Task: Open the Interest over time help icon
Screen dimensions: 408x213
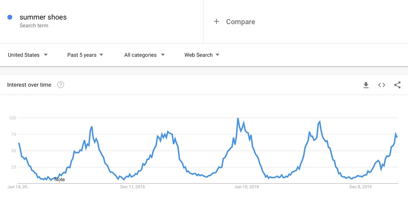Action: point(61,85)
